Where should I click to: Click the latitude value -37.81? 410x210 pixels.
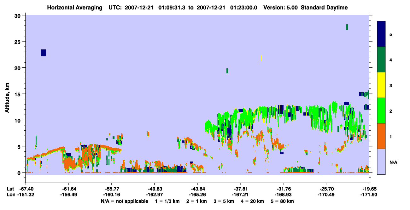point(240,189)
